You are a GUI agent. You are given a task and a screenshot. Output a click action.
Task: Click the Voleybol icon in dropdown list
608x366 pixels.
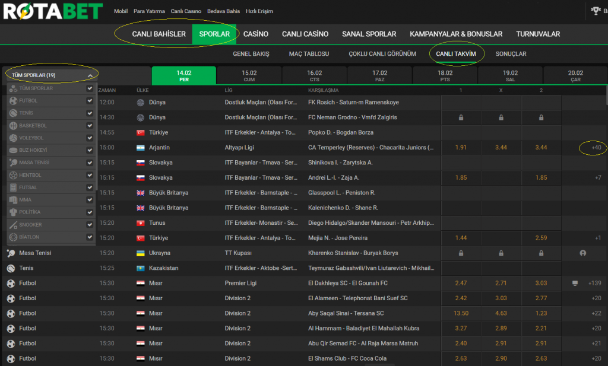(13, 138)
